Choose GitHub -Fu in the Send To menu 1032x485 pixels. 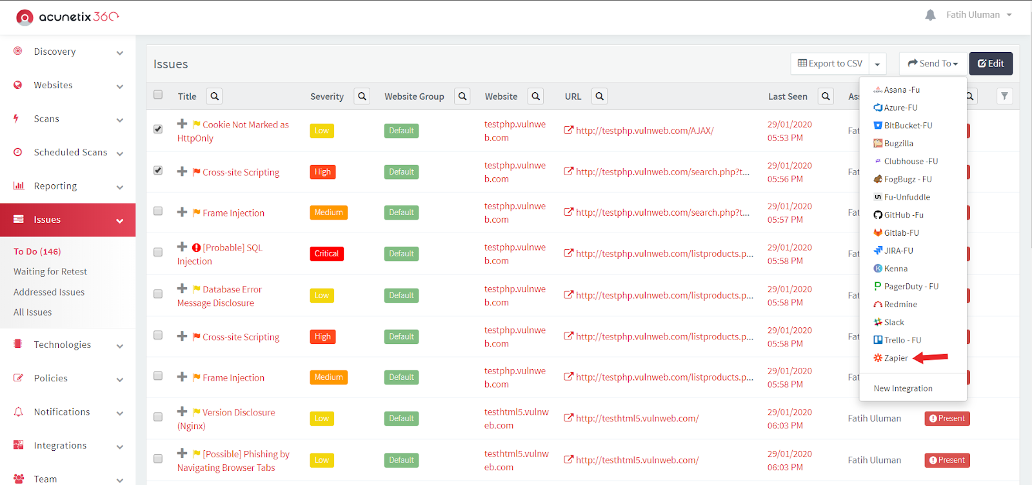pos(898,215)
